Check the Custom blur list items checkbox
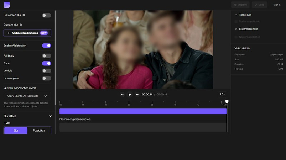 tap(236, 37)
